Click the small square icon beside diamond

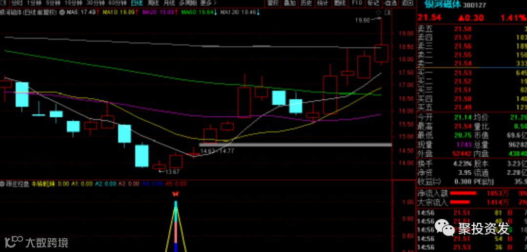pyautogui.click(x=387, y=13)
